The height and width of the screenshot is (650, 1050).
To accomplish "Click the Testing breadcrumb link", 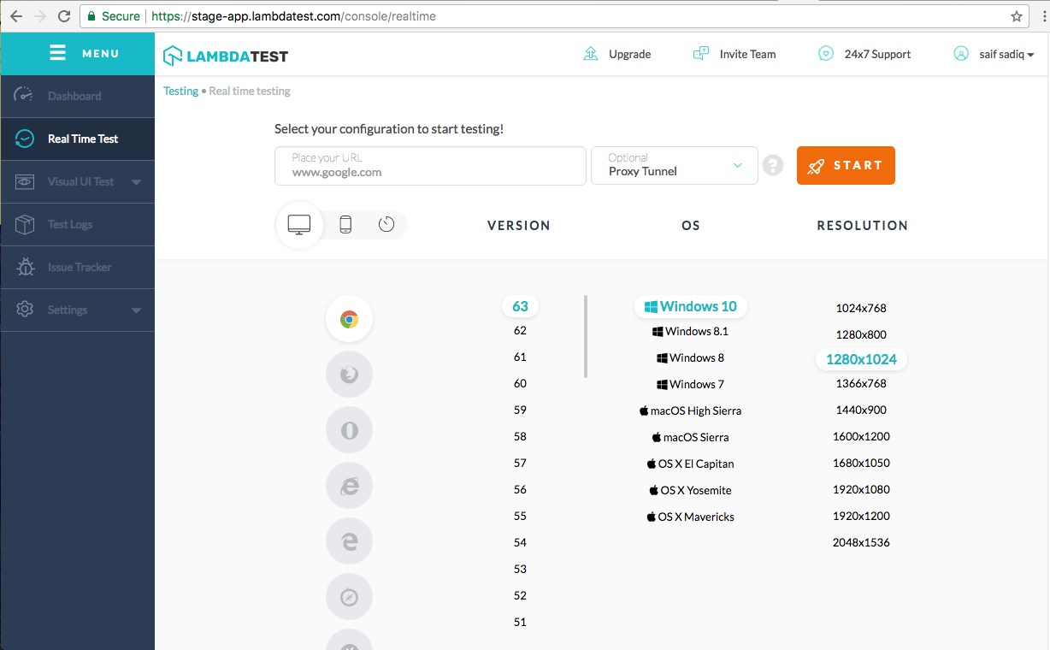I will click(x=180, y=91).
